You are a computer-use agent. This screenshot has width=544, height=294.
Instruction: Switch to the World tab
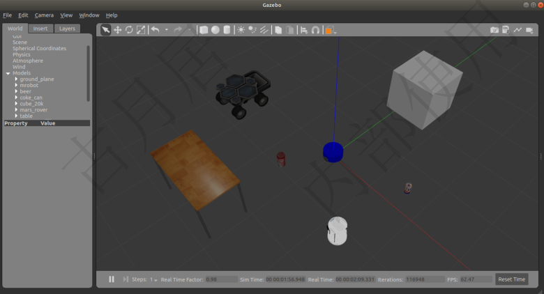[15, 29]
